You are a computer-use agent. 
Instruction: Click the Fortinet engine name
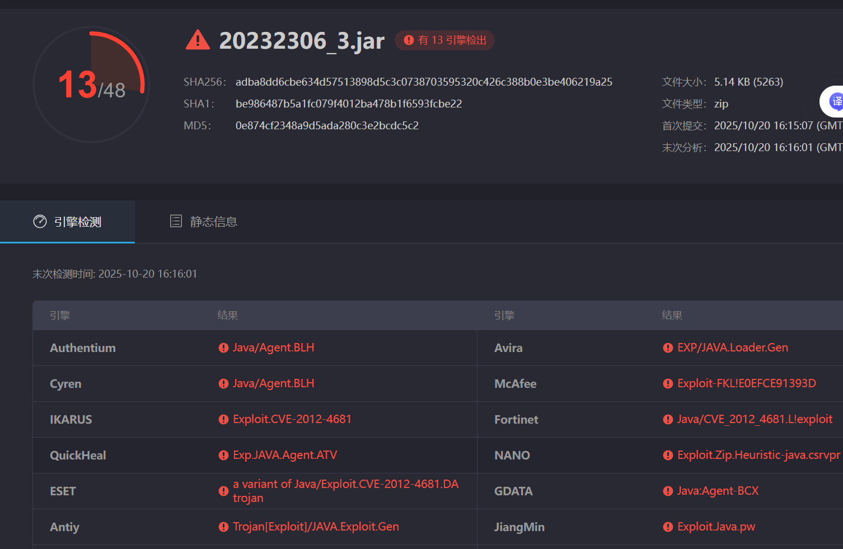(516, 420)
